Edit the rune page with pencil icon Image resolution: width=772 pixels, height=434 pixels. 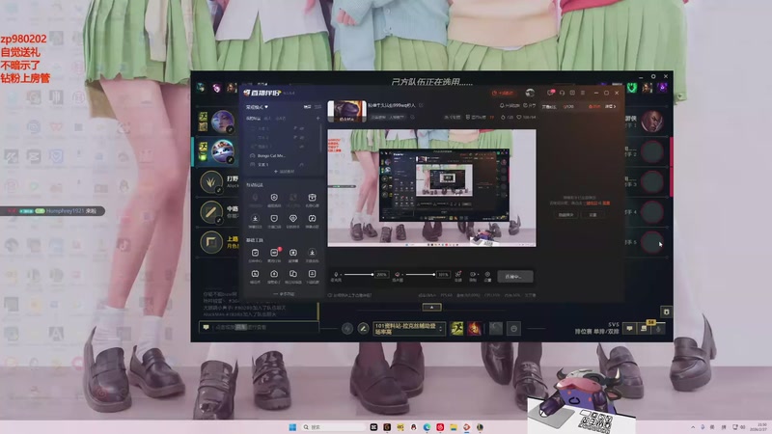pyautogui.click(x=363, y=328)
